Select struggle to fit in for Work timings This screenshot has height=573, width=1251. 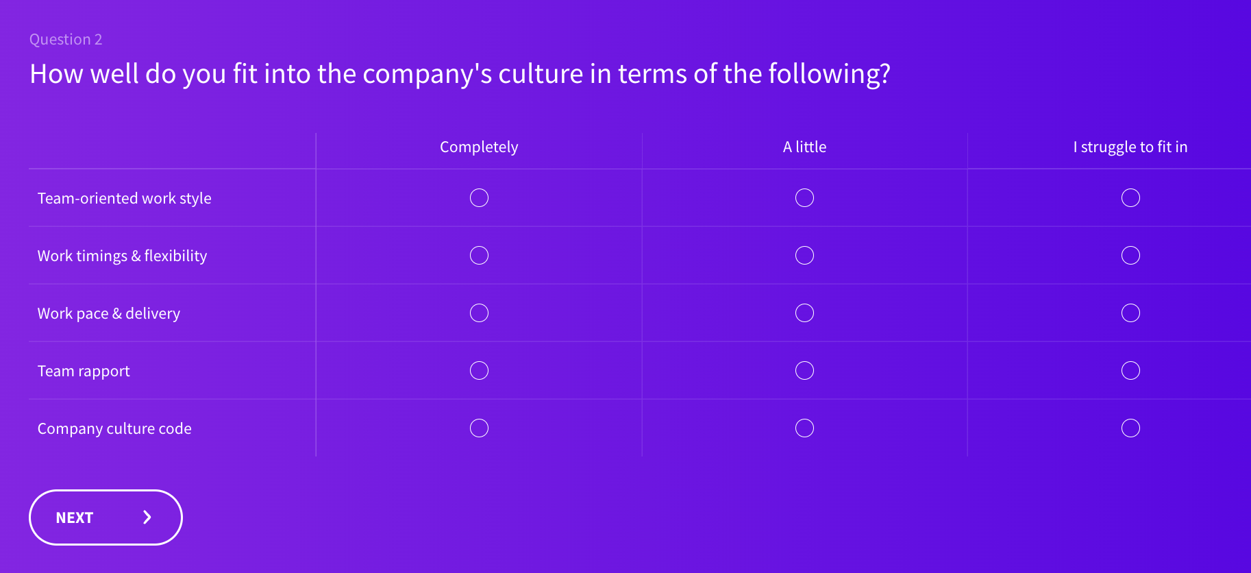[x=1130, y=256]
